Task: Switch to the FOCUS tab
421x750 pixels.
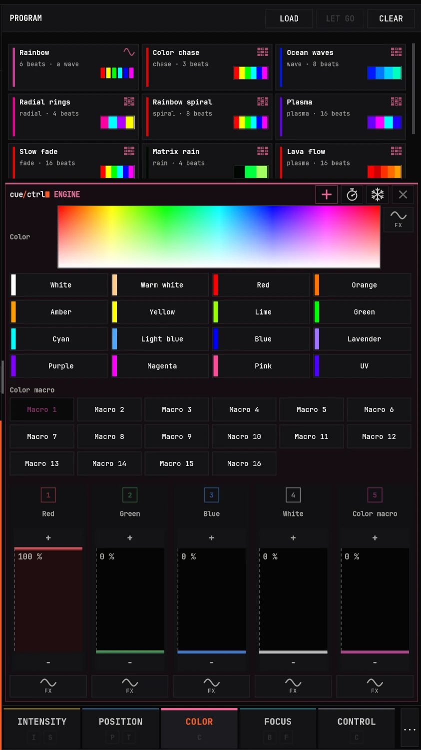Action: click(x=278, y=728)
